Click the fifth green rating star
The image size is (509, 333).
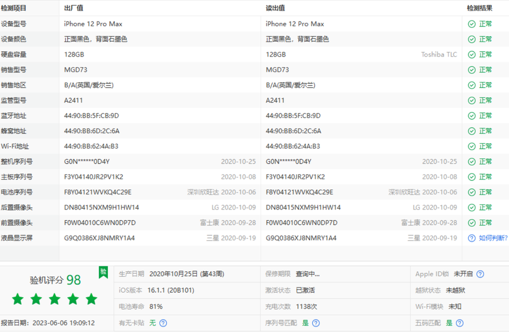pyautogui.click(x=92, y=299)
